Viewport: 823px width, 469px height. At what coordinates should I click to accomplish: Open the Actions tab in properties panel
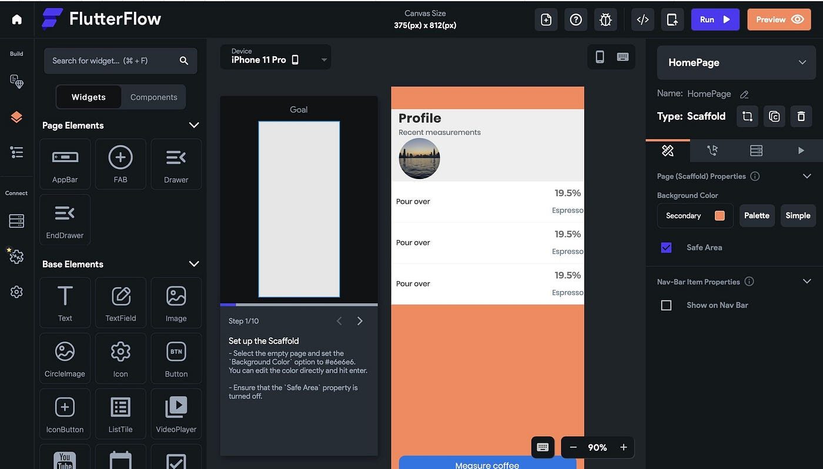pos(712,151)
